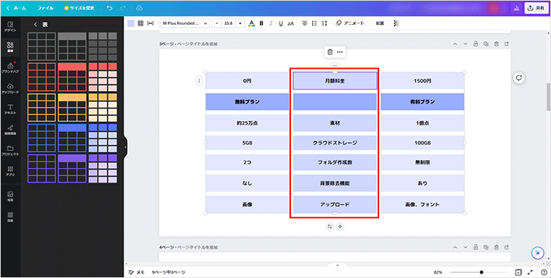This screenshot has height=278, width=551.
Task: Toggle bold formatting
Action: pos(261,23)
